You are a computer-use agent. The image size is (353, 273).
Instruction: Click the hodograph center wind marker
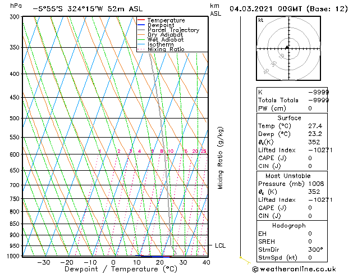(287, 47)
